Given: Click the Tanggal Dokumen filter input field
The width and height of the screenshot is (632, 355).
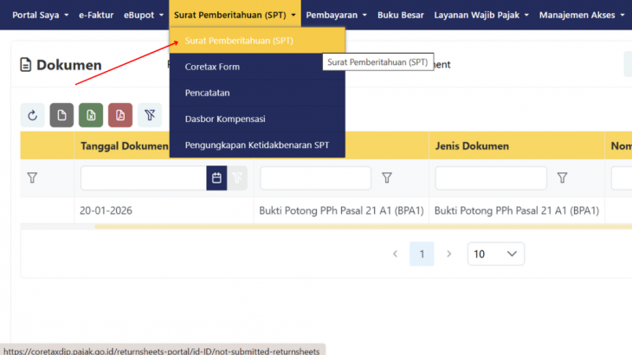Looking at the screenshot, I should click(x=143, y=178).
